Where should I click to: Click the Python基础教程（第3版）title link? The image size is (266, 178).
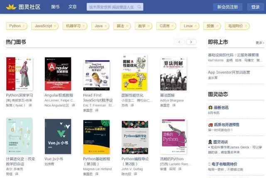pos(96,161)
